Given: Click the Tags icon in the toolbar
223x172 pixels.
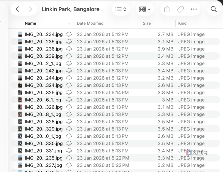Looking at the screenshot, I should point(180,9).
